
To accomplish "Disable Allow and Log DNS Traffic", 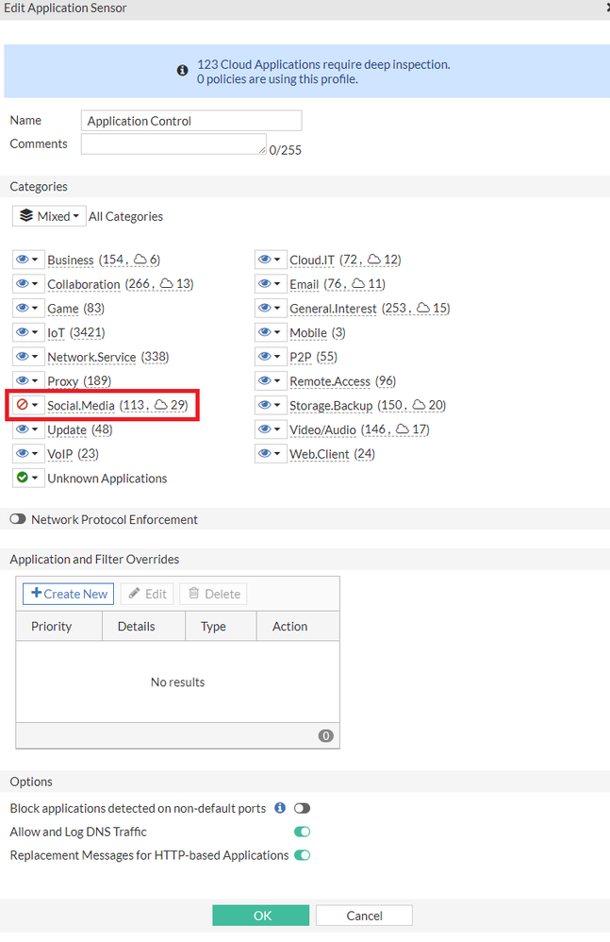I will point(302,832).
